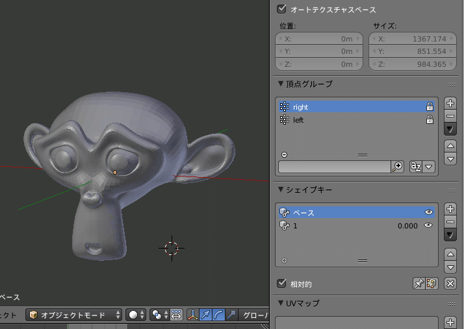Toggle the shape key pin button
Viewport: 464px width, 329px height.
tap(419, 284)
